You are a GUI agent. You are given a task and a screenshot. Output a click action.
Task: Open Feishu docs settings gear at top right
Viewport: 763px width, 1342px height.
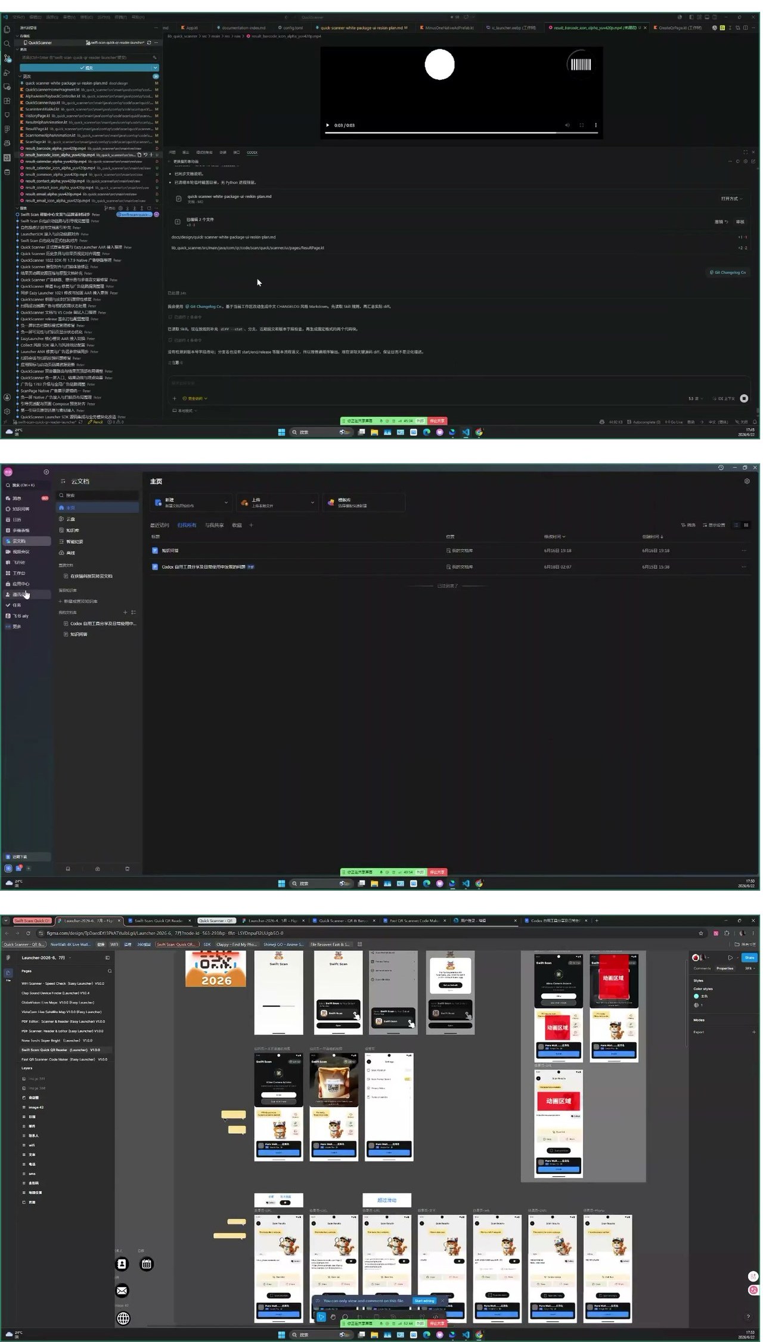[x=747, y=481]
